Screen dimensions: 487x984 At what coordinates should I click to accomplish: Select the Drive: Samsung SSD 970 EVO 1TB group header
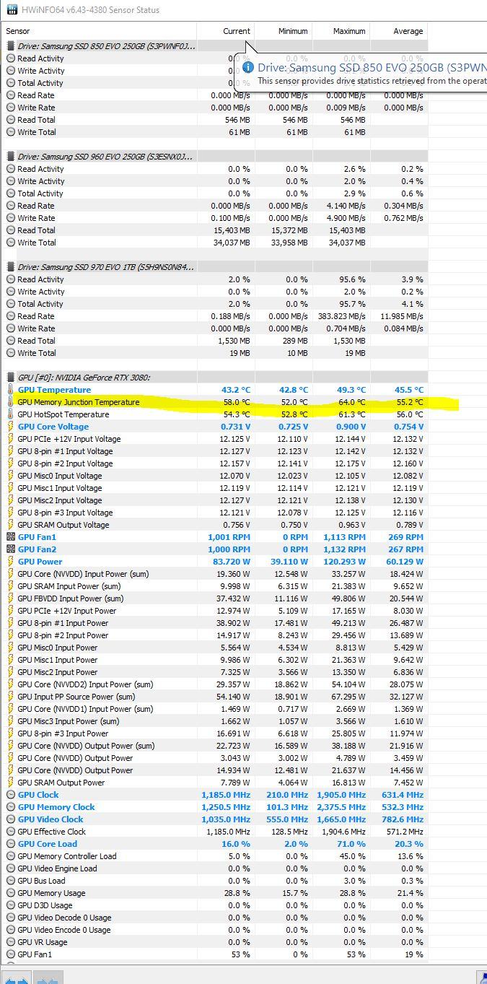pos(105,267)
